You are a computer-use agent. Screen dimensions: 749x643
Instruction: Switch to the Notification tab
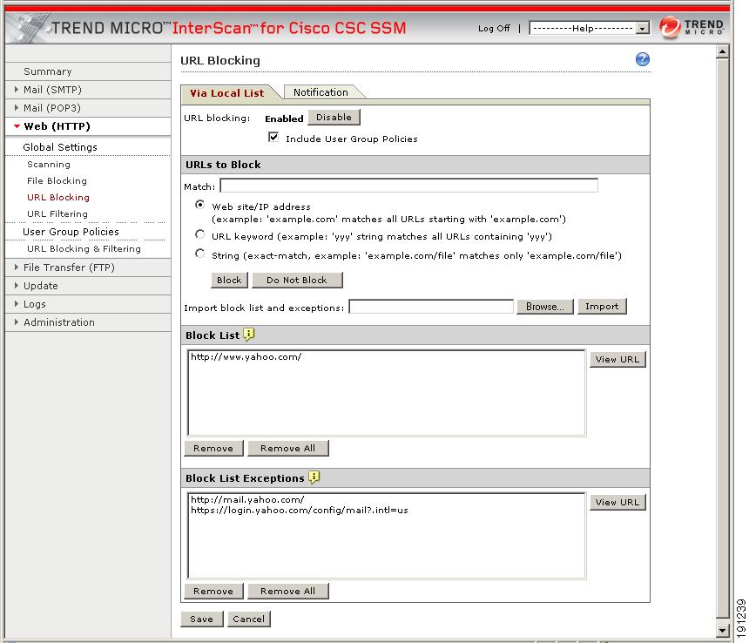(321, 92)
